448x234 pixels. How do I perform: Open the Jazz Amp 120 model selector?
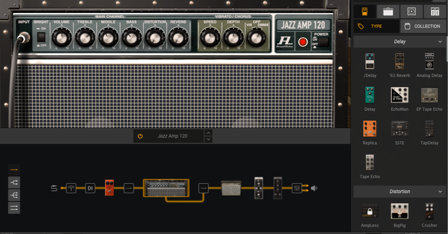172,136
